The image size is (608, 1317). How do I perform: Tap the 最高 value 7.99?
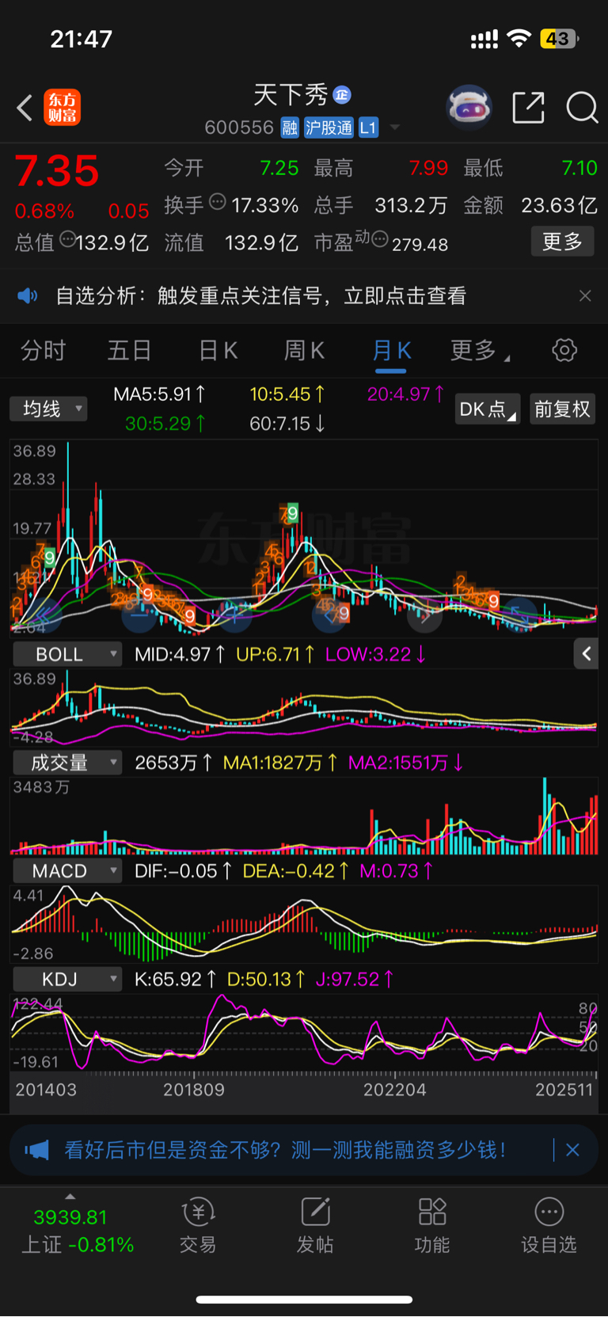pyautogui.click(x=428, y=168)
